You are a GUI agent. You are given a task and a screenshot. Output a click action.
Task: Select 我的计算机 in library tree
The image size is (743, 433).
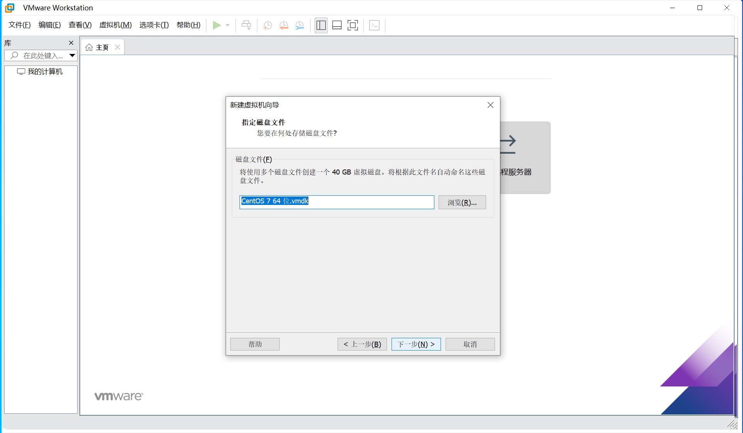pos(45,72)
